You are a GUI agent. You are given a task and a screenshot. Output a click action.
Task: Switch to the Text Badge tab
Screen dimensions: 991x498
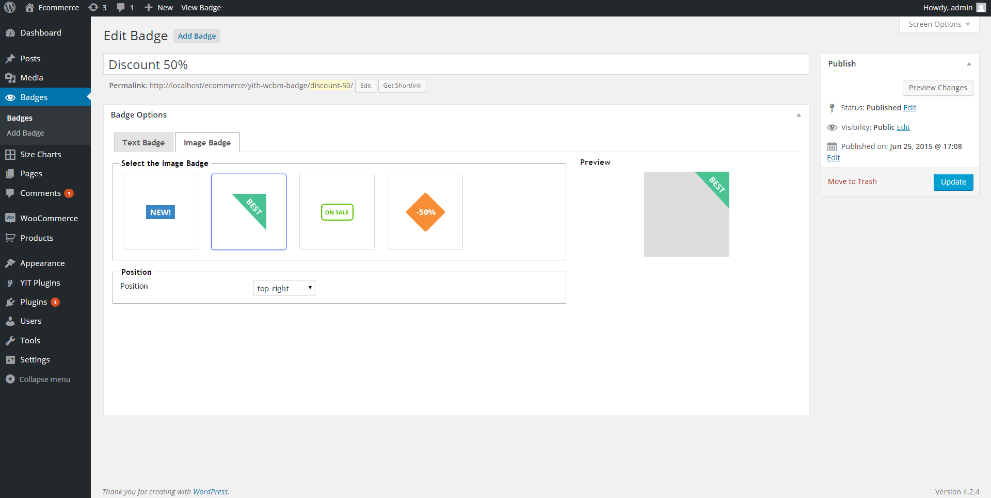[x=143, y=143]
